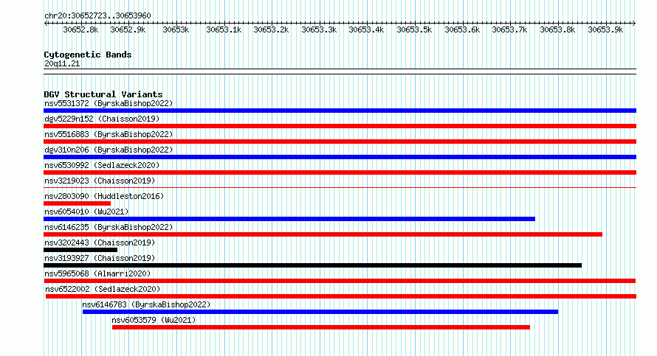Click ruler position 30653.1k
This screenshot has height=356, width=657.
pos(224,29)
